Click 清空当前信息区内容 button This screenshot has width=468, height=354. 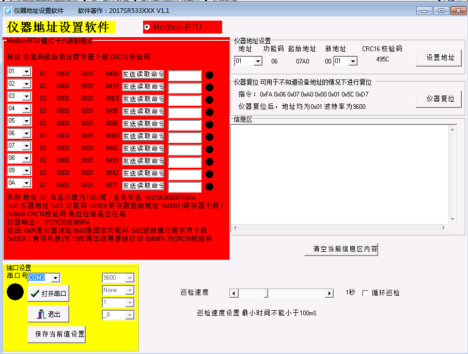(x=341, y=249)
